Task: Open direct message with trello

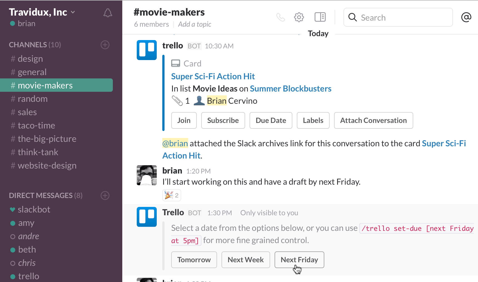Action: click(x=56, y=276)
